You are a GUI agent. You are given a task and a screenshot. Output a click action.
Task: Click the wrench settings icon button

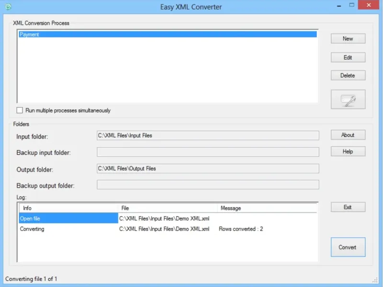[x=348, y=99]
